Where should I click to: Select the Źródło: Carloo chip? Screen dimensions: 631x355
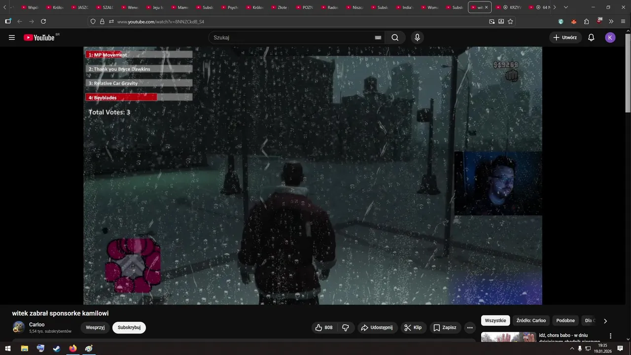(531, 320)
